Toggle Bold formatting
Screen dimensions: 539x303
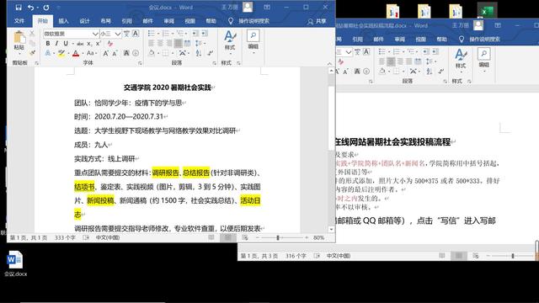[x=48, y=44]
